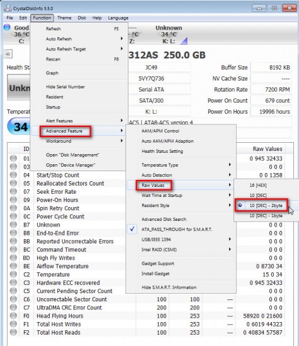Click the status circle for C2 Temperature row
The image size is (299, 346).
(x=13, y=274)
